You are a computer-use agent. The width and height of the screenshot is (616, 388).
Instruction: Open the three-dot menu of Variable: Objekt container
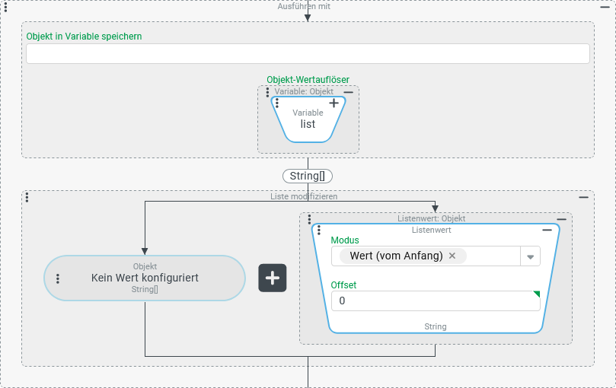pyautogui.click(x=267, y=91)
